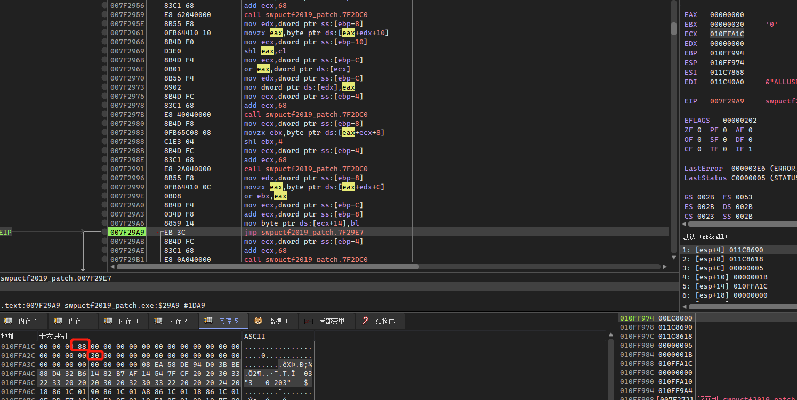This screenshot has height=400, width=797.
Task: Select the or ebx,eax instruction
Action: pyautogui.click(x=265, y=196)
